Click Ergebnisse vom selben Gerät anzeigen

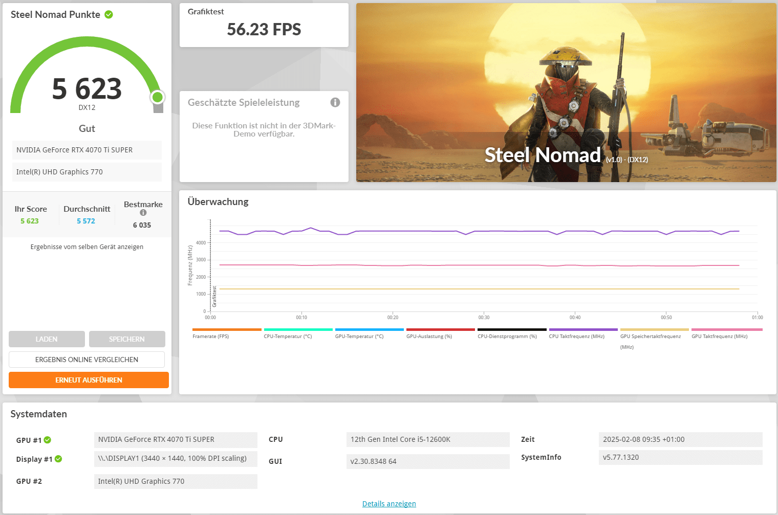pyautogui.click(x=87, y=247)
